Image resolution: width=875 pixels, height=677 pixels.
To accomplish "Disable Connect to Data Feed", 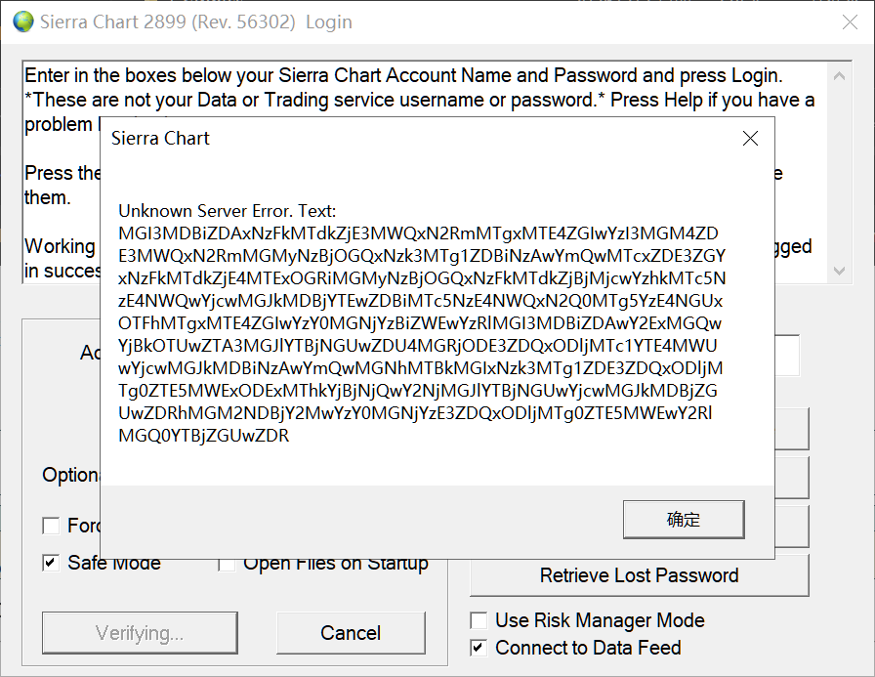I will [479, 648].
